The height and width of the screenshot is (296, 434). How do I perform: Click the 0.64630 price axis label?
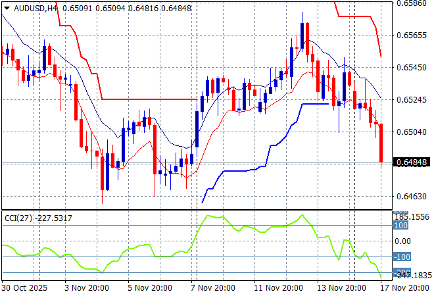(x=412, y=196)
